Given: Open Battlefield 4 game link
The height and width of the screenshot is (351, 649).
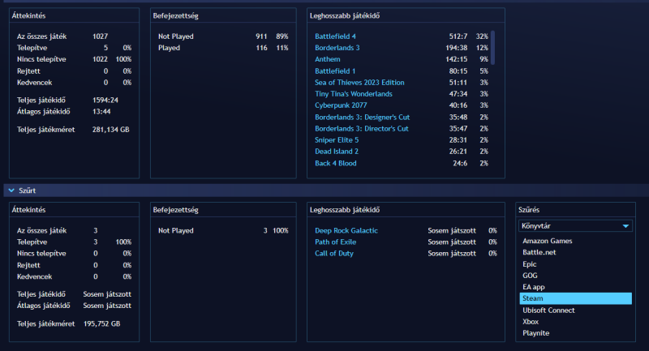Looking at the screenshot, I should [x=335, y=36].
